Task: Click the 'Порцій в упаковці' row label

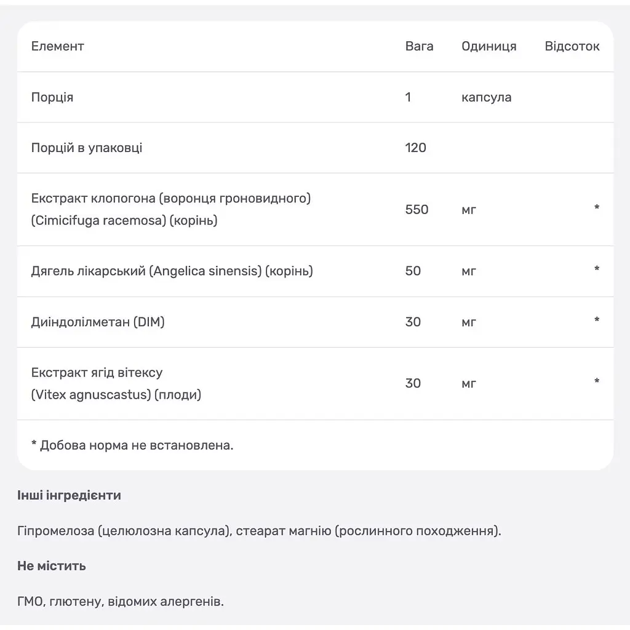Action: click(x=87, y=148)
